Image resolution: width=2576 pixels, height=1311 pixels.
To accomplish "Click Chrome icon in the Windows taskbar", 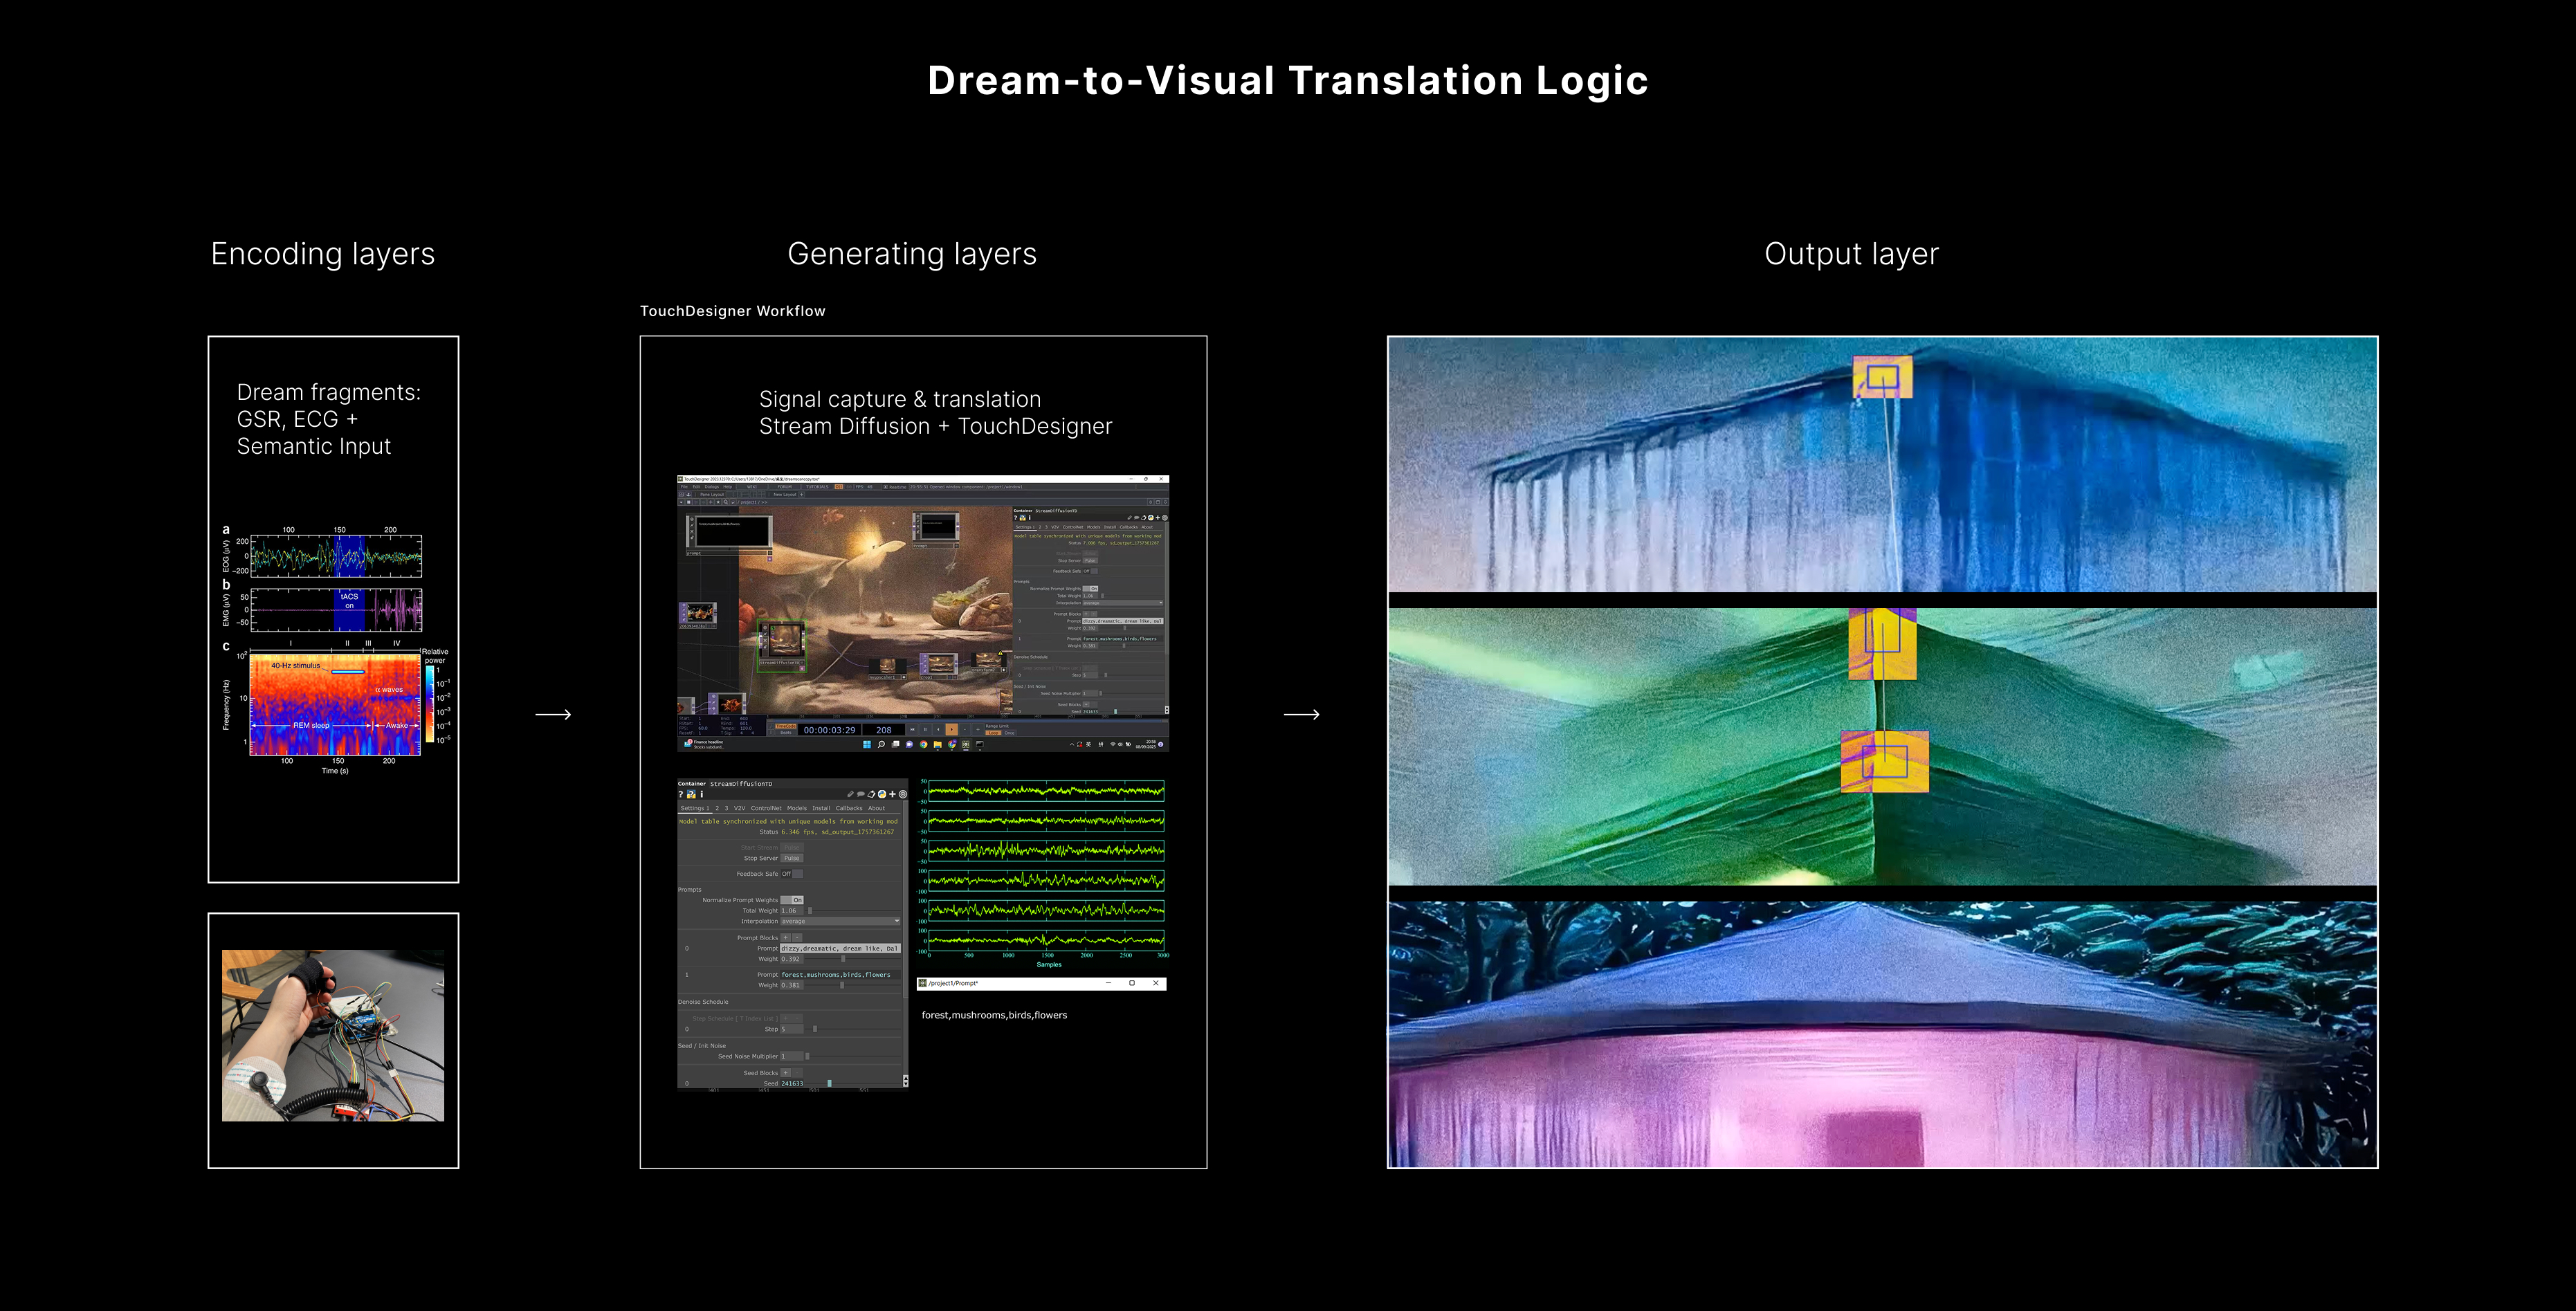I will pos(924,745).
